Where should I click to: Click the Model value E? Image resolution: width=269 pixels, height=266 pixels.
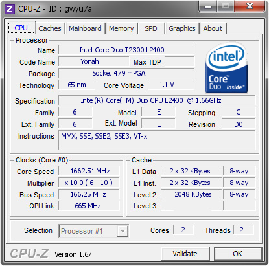pos(158,112)
